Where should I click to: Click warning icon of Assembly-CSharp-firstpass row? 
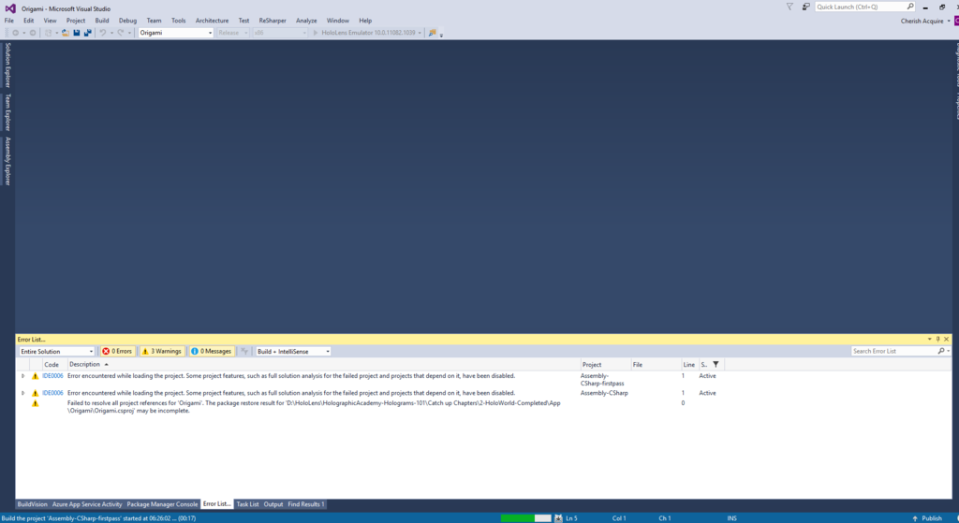pos(35,376)
